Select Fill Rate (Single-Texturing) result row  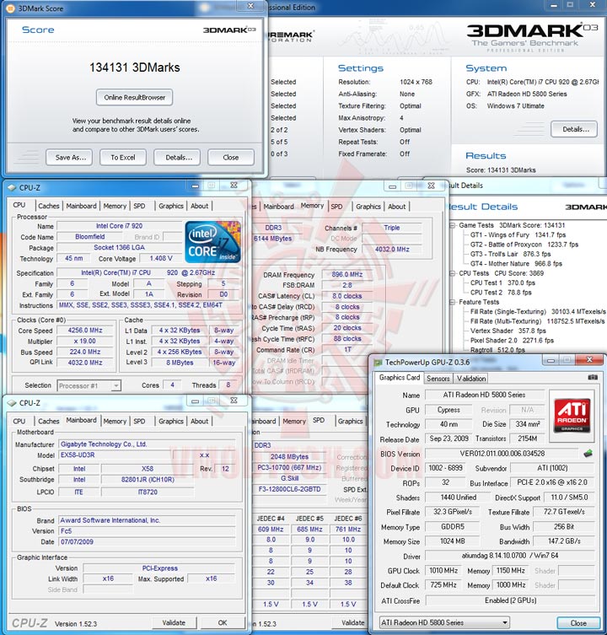coord(538,312)
